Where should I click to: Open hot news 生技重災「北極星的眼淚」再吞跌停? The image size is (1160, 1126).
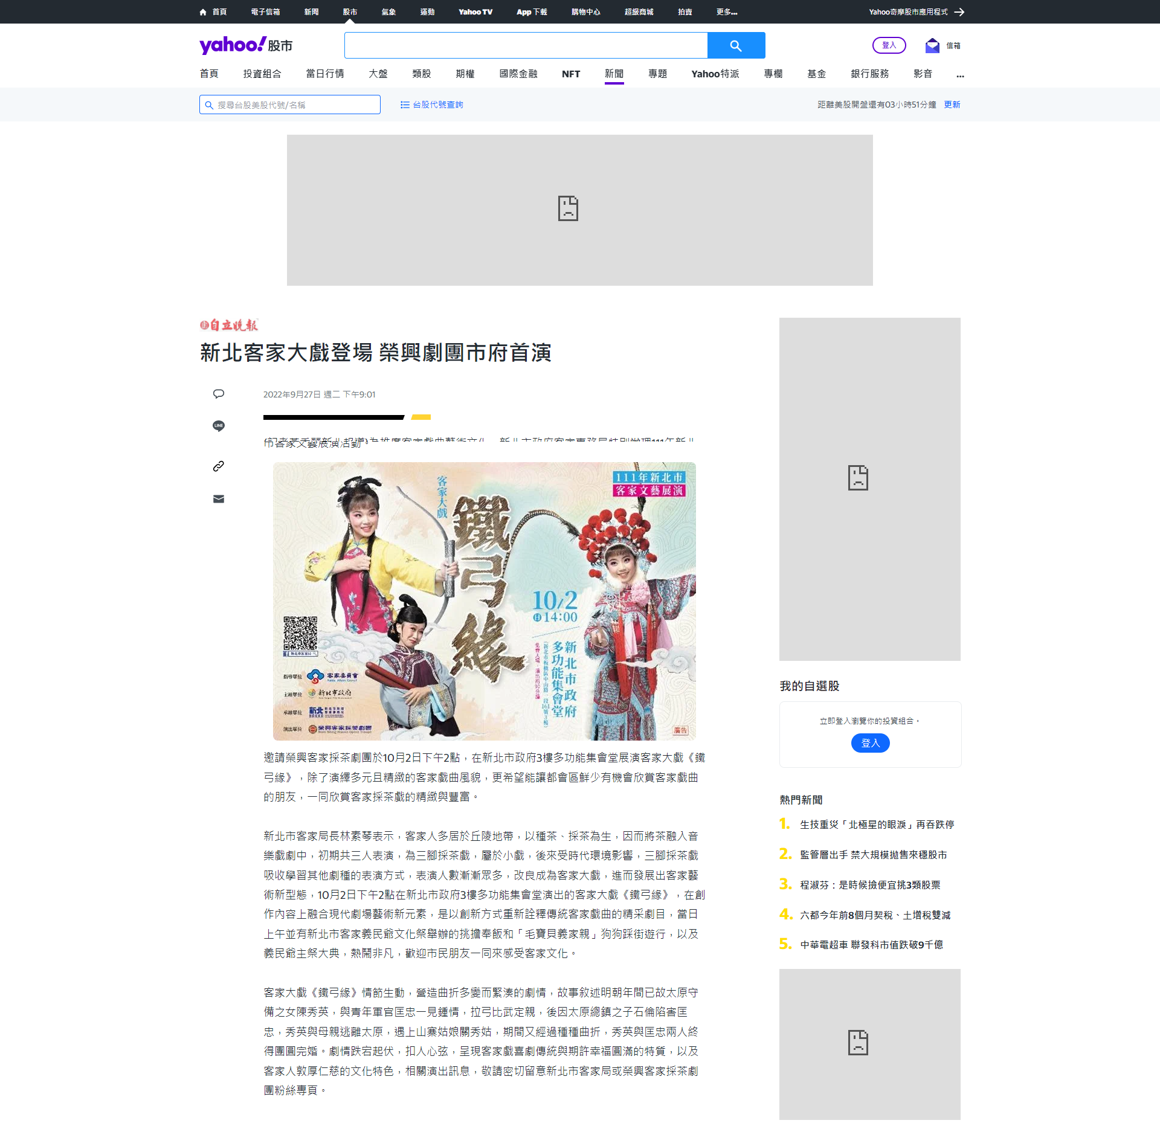point(877,825)
